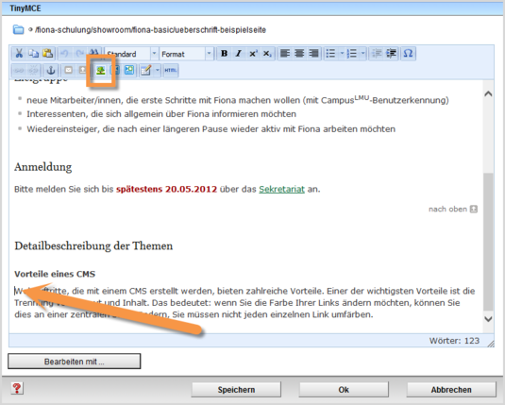This screenshot has height=405, width=505.
Task: Insert image using the tree picture icon
Action: tap(101, 70)
